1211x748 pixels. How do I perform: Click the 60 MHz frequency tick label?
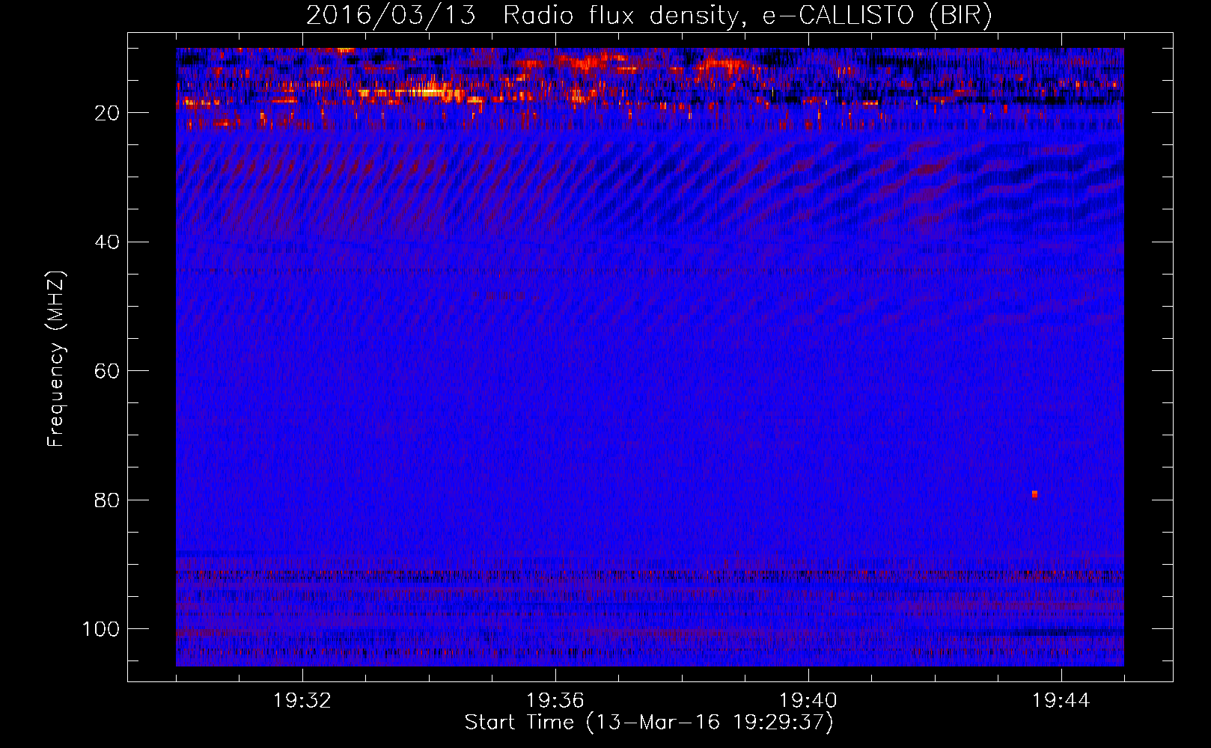pos(108,371)
